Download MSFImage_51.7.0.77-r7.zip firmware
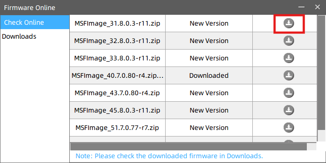 (289, 128)
